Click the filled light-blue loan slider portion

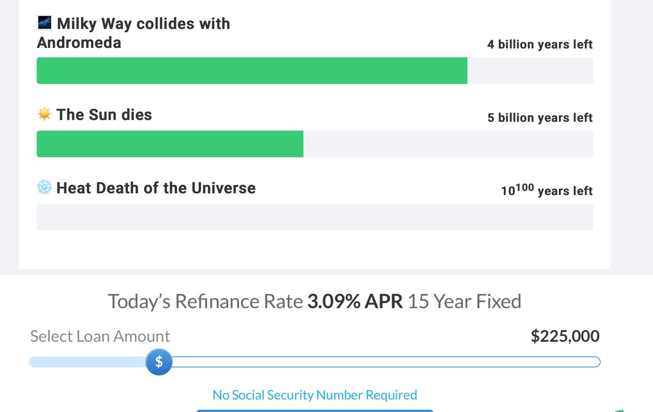point(87,362)
